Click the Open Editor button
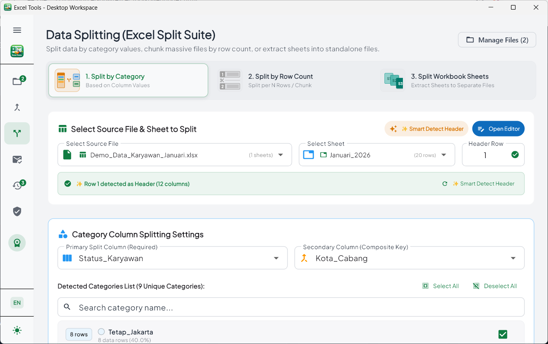This screenshot has width=548, height=344. point(499,129)
